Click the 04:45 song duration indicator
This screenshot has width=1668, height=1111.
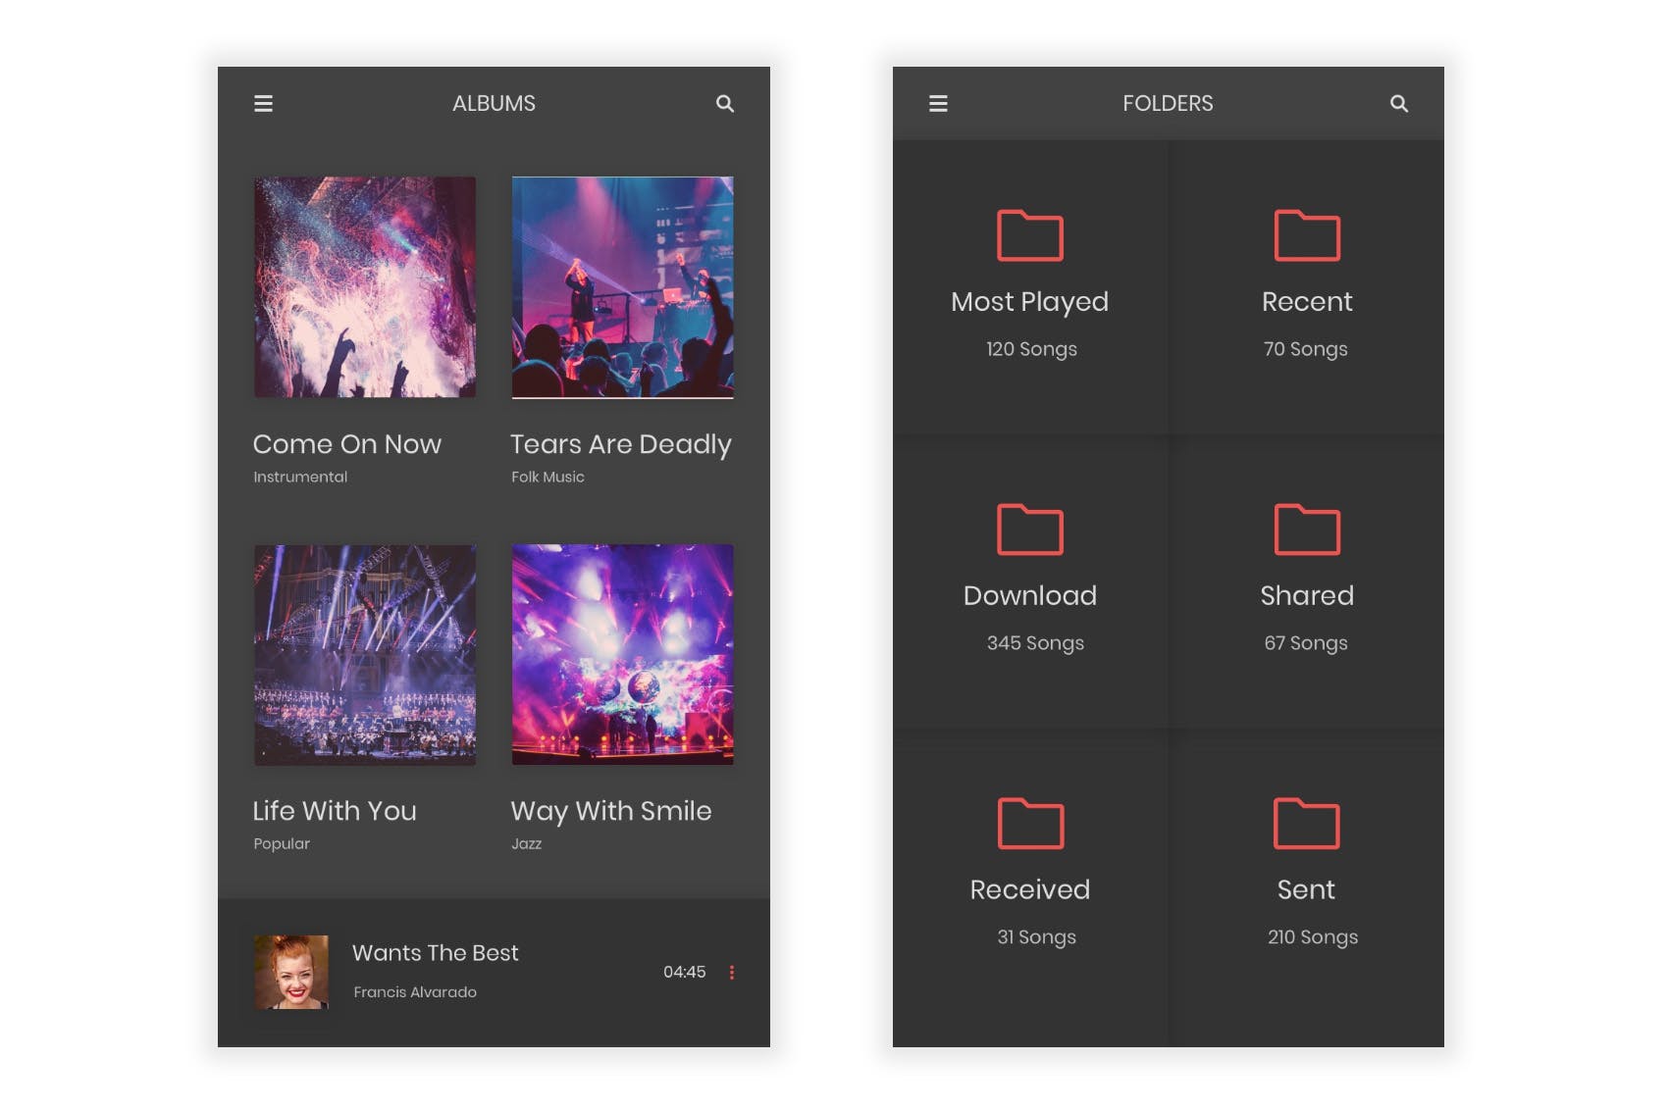(685, 973)
